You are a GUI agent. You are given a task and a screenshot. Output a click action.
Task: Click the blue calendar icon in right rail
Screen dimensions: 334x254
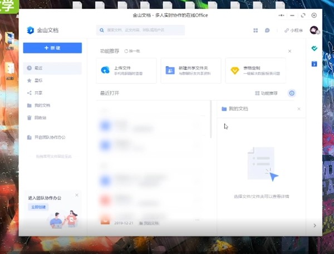click(314, 64)
